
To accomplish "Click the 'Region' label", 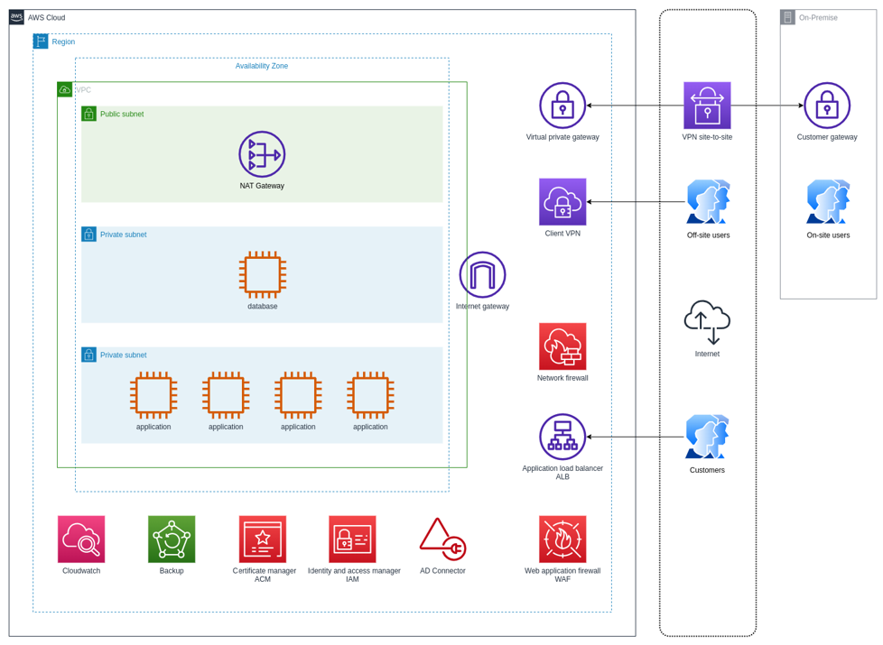I will [63, 41].
